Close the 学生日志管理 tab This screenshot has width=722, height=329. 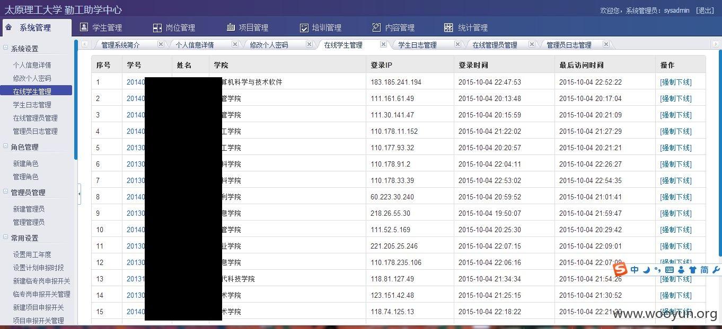click(457, 44)
